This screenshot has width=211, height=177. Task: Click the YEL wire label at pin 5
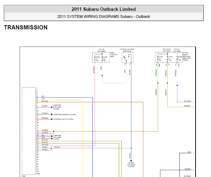tap(43, 99)
